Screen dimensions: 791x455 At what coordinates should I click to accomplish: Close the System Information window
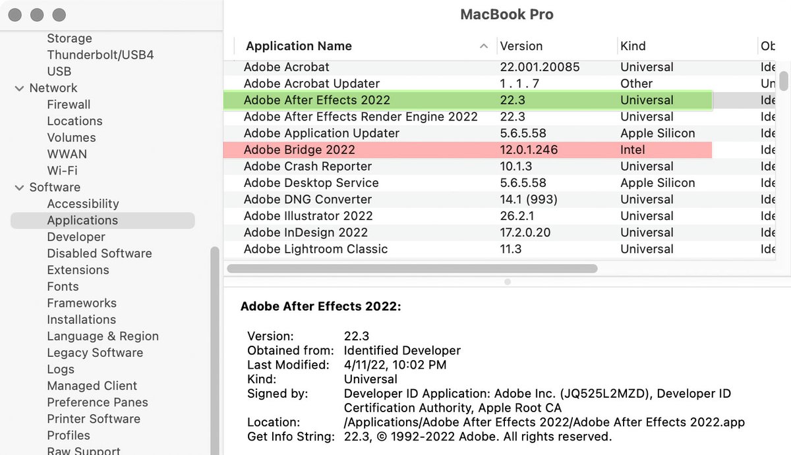point(15,14)
